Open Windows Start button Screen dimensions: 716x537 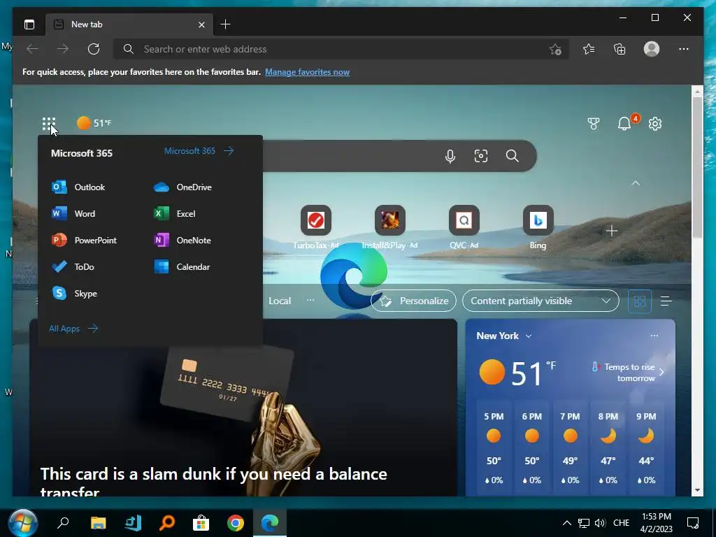[23, 523]
